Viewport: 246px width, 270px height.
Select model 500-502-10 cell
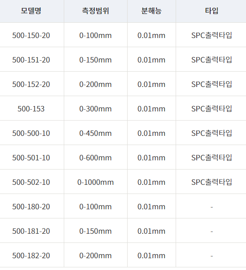[31, 182]
